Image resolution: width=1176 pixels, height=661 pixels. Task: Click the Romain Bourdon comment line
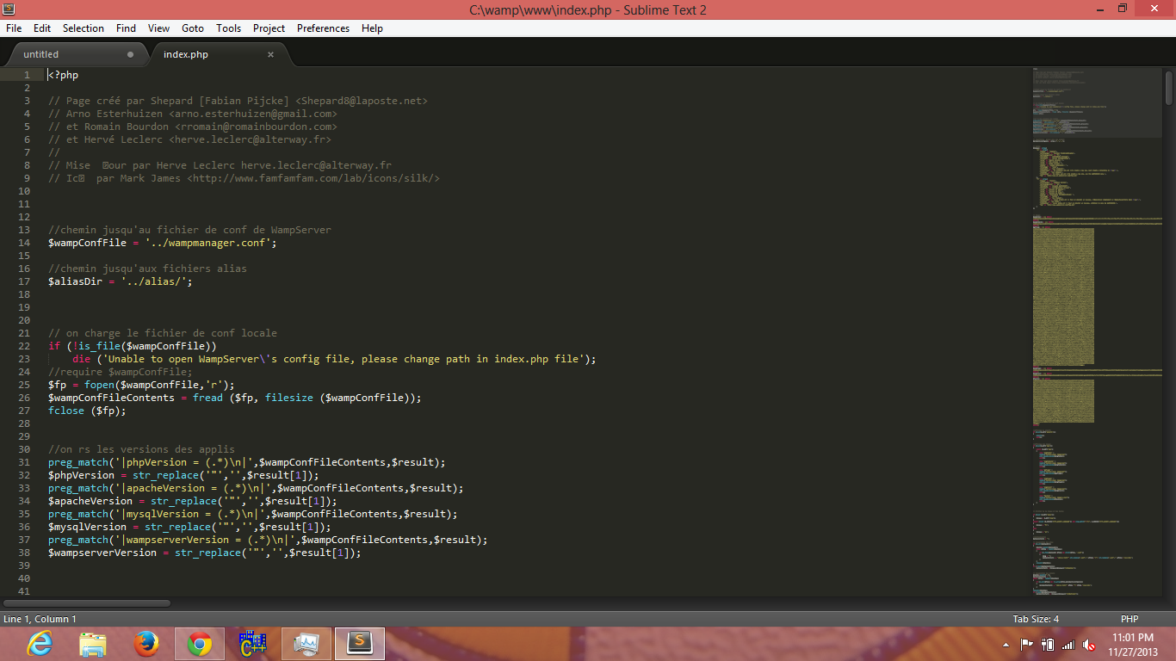click(x=192, y=127)
